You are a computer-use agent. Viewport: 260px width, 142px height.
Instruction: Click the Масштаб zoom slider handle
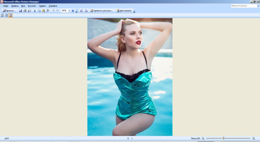coord(223,138)
